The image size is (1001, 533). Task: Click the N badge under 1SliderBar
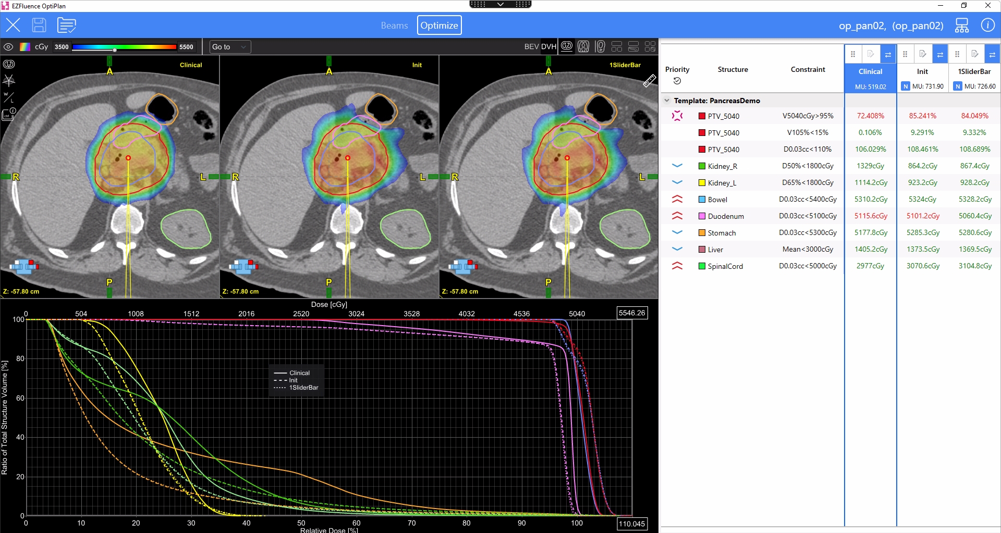[x=958, y=86]
